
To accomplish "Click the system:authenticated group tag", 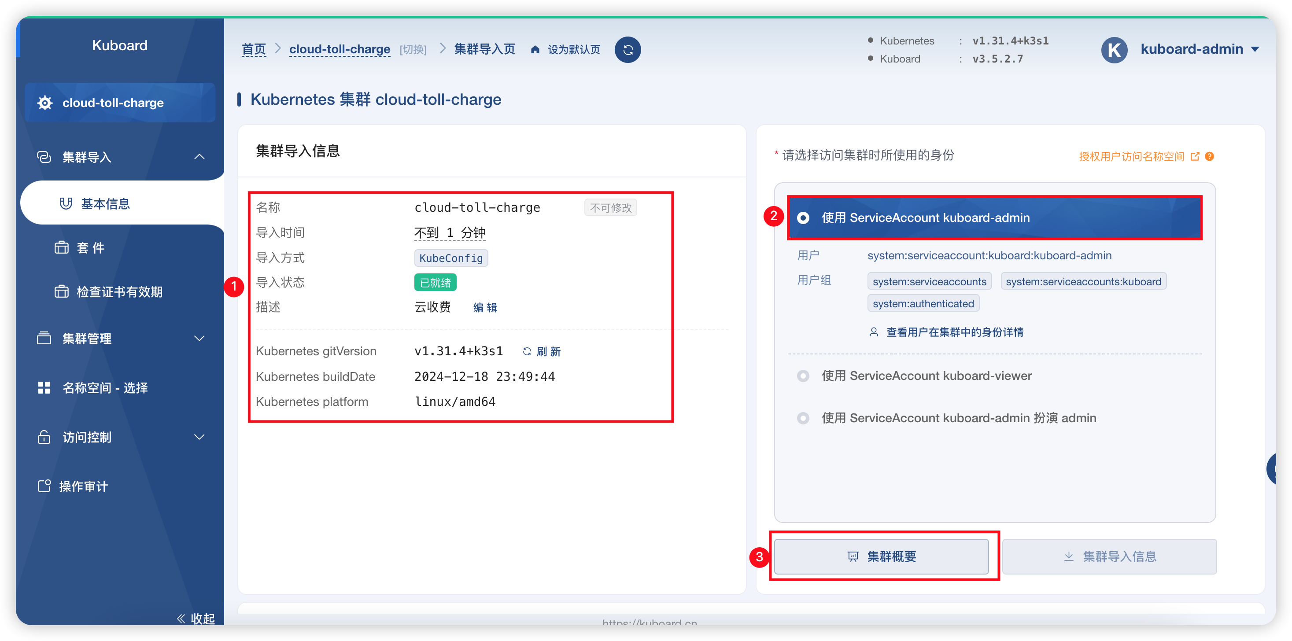I will pyautogui.click(x=923, y=303).
